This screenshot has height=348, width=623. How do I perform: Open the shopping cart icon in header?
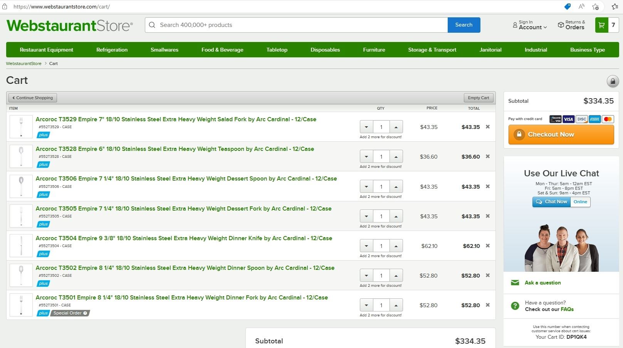point(601,25)
